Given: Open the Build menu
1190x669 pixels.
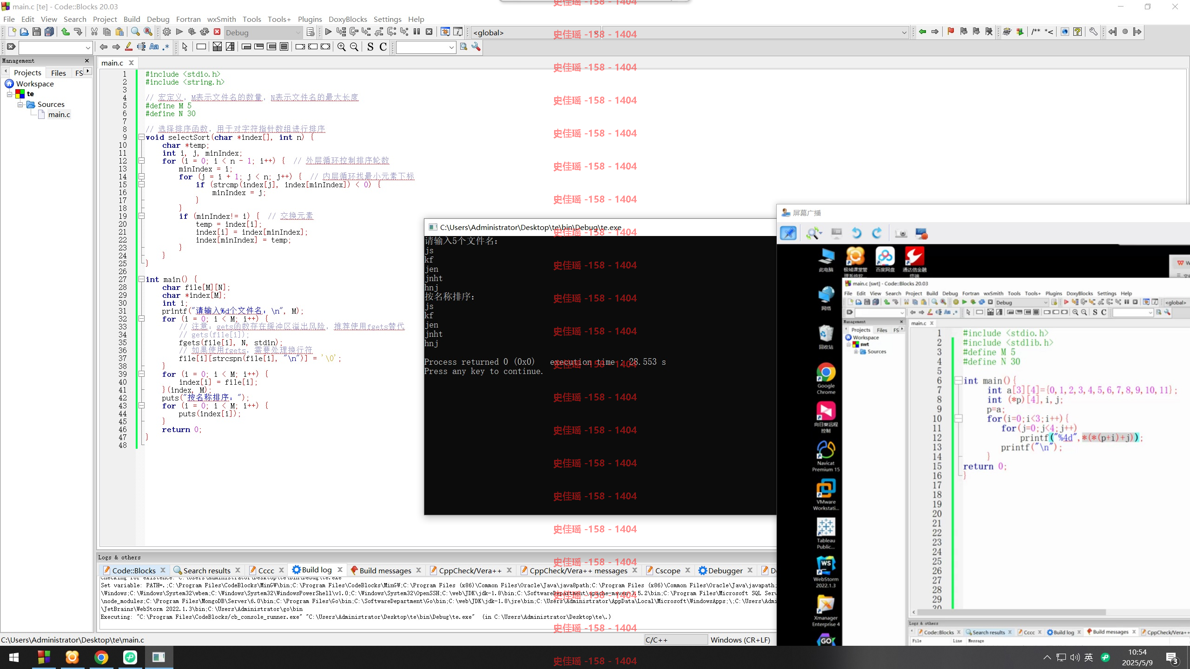Looking at the screenshot, I should pos(132,19).
